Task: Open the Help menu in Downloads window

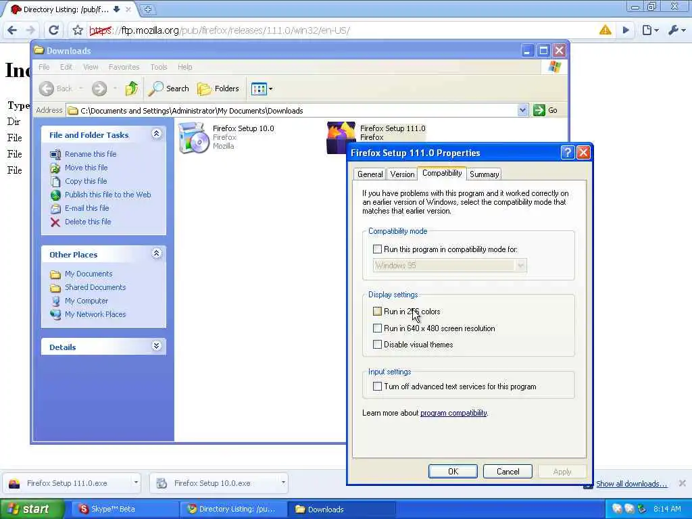Action: click(185, 67)
